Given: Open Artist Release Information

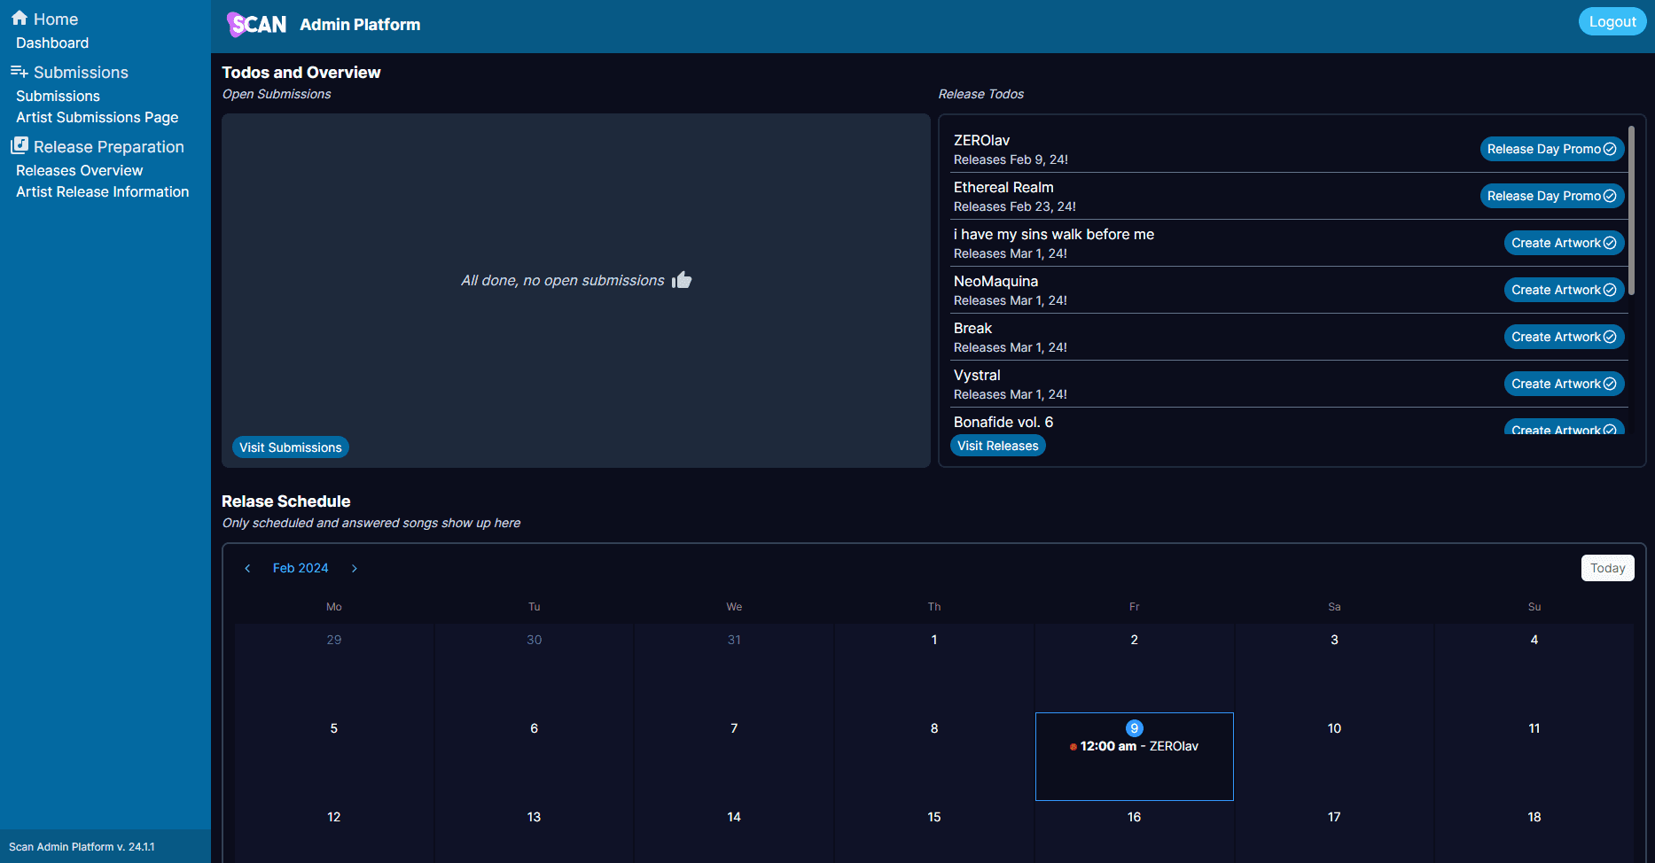Looking at the screenshot, I should [x=102, y=191].
